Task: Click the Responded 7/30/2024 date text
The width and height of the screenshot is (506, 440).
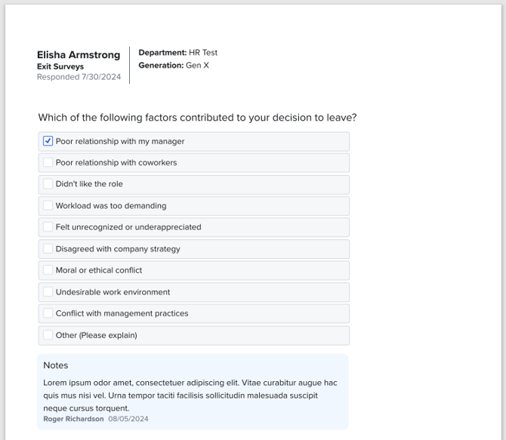Action: pos(79,77)
